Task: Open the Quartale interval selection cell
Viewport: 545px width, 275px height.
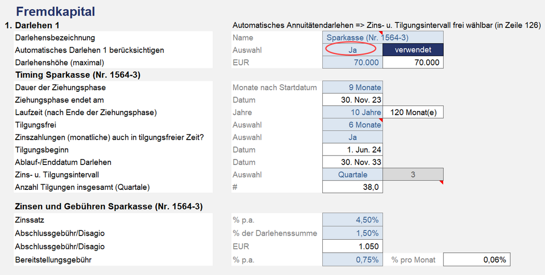Action: (x=352, y=175)
